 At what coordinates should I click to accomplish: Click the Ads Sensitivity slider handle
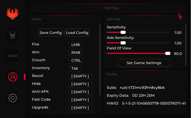pyautogui.click(x=123, y=43)
